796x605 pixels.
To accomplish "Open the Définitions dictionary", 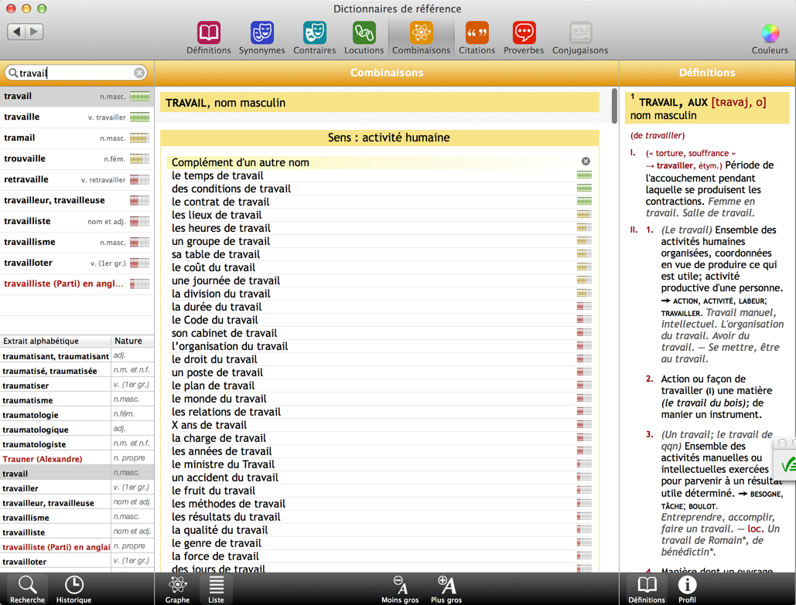I will point(208,38).
